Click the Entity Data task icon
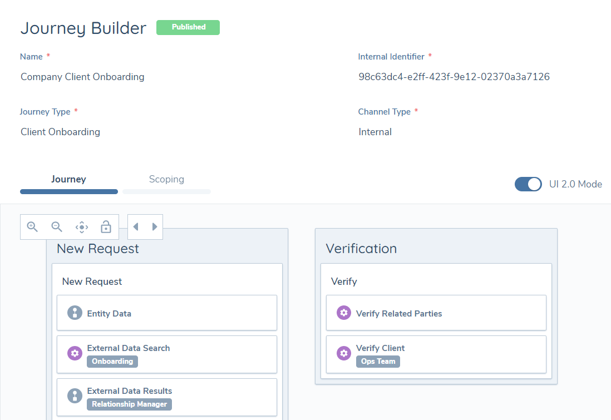Screen dimensions: 611x420 click(x=75, y=313)
